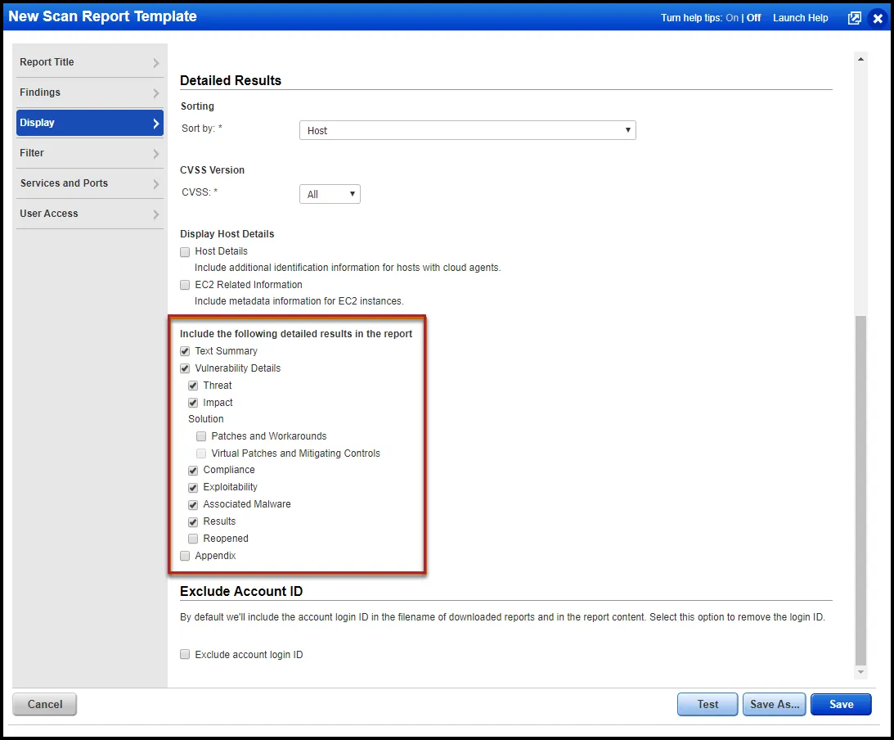
Task: Go to the Report Title section
Action: 89,62
